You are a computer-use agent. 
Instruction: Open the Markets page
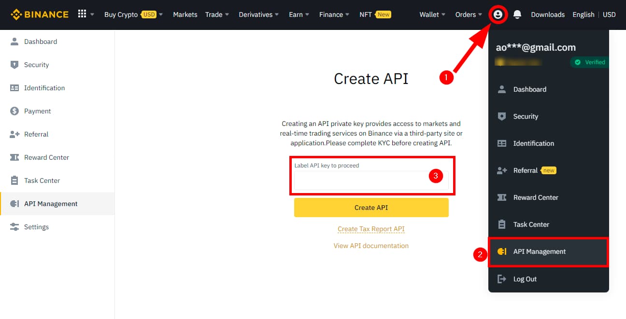[185, 14]
